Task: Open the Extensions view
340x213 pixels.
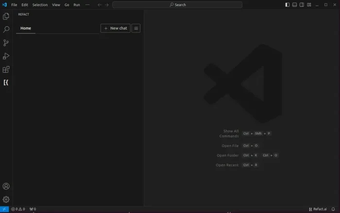Action: click(6, 69)
